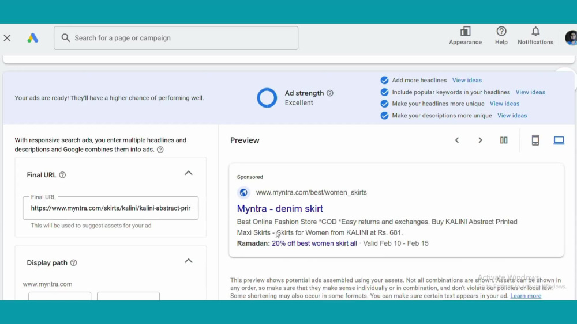577x324 pixels.
Task: Open Notifications bell
Action: pos(535,36)
